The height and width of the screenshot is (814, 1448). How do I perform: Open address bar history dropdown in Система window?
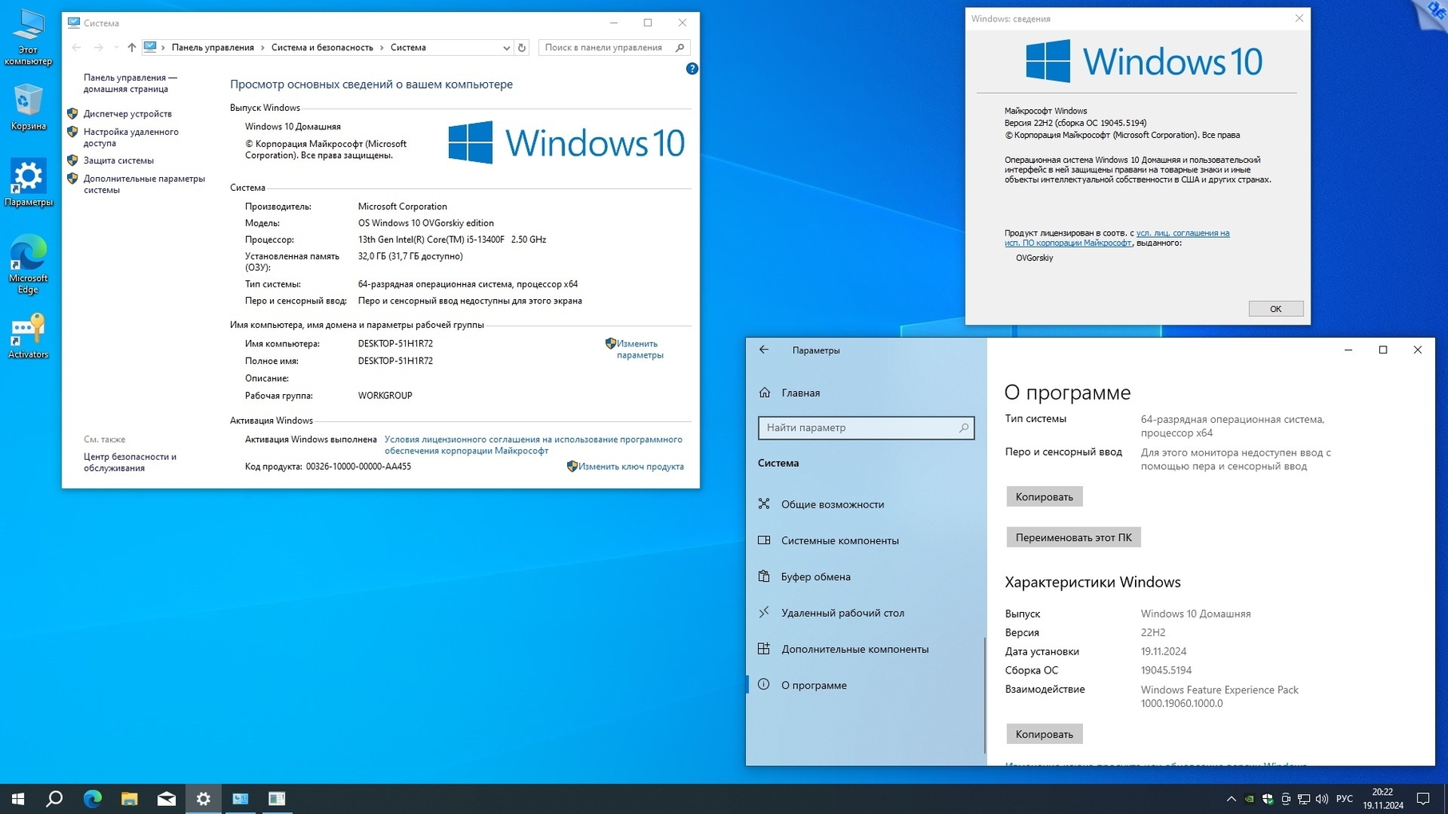pos(506,48)
